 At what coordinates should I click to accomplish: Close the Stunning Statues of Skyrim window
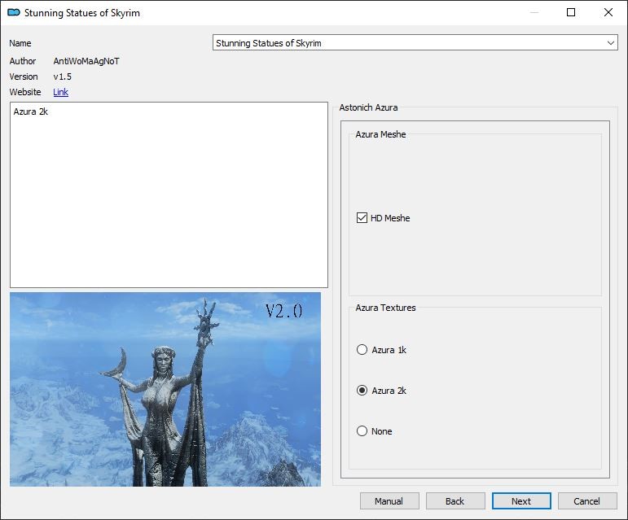pyautogui.click(x=608, y=12)
